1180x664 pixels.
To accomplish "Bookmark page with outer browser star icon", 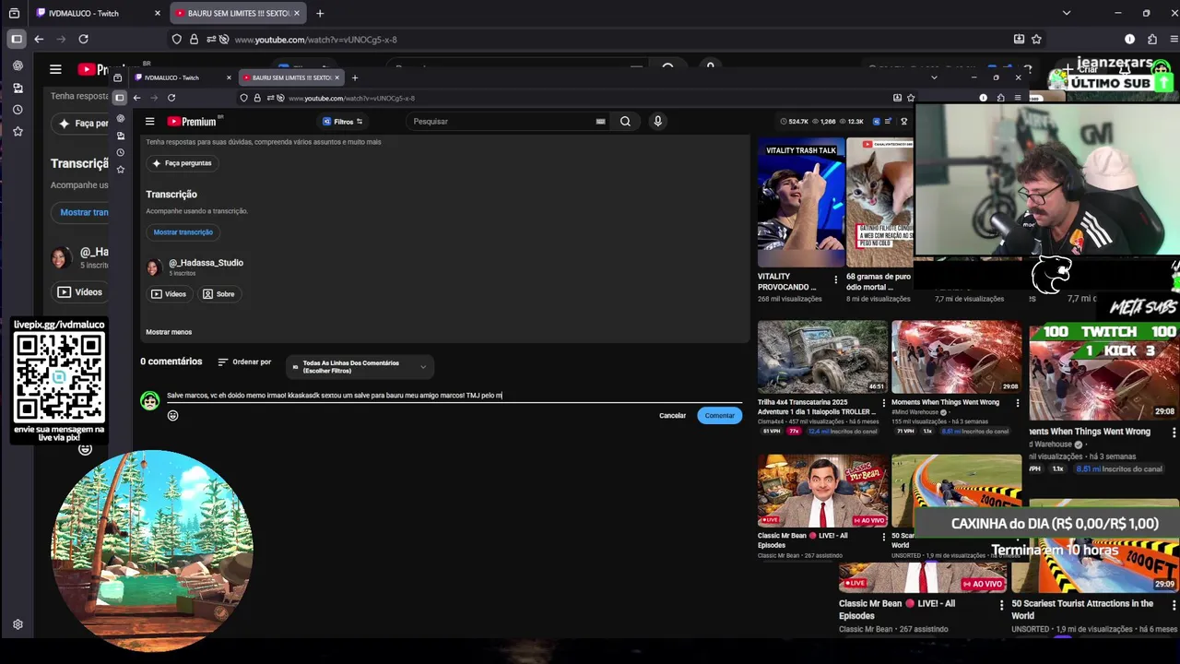I will tap(1036, 40).
